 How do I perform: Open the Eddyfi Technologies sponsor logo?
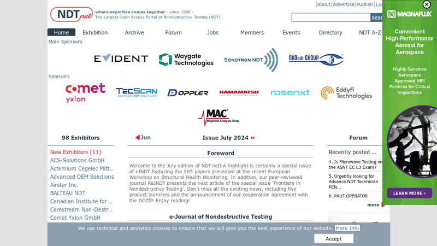tap(346, 93)
